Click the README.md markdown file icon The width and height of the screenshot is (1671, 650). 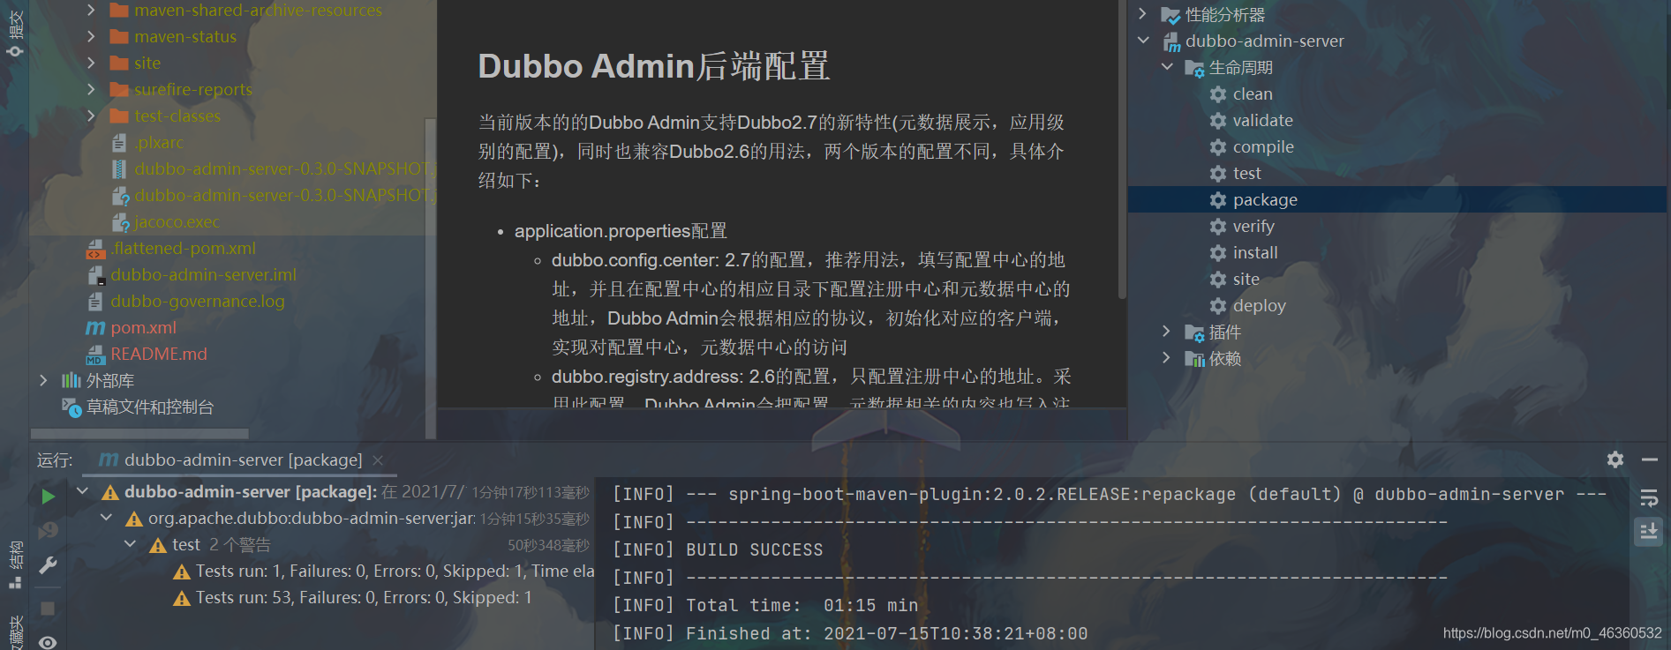click(x=95, y=354)
